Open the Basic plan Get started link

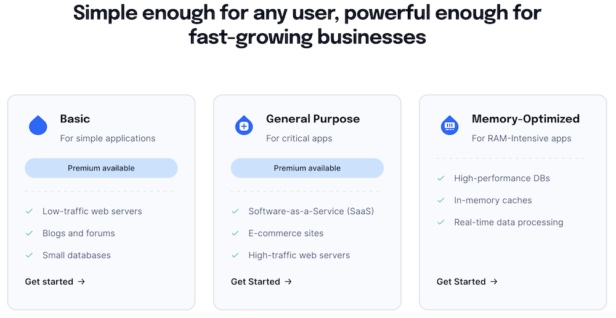point(49,282)
